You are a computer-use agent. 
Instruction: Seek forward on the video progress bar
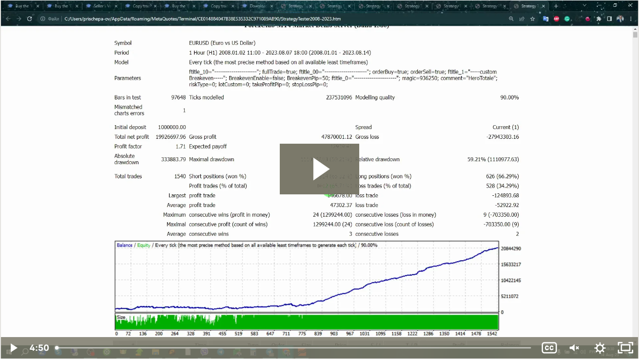pyautogui.click(x=292, y=348)
